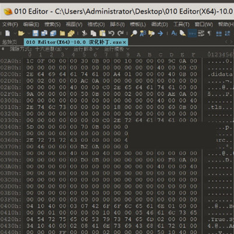Paste from clipboard using the toolbar icon
The width and height of the screenshot is (234, 234).
pyautogui.click(x=102, y=33)
